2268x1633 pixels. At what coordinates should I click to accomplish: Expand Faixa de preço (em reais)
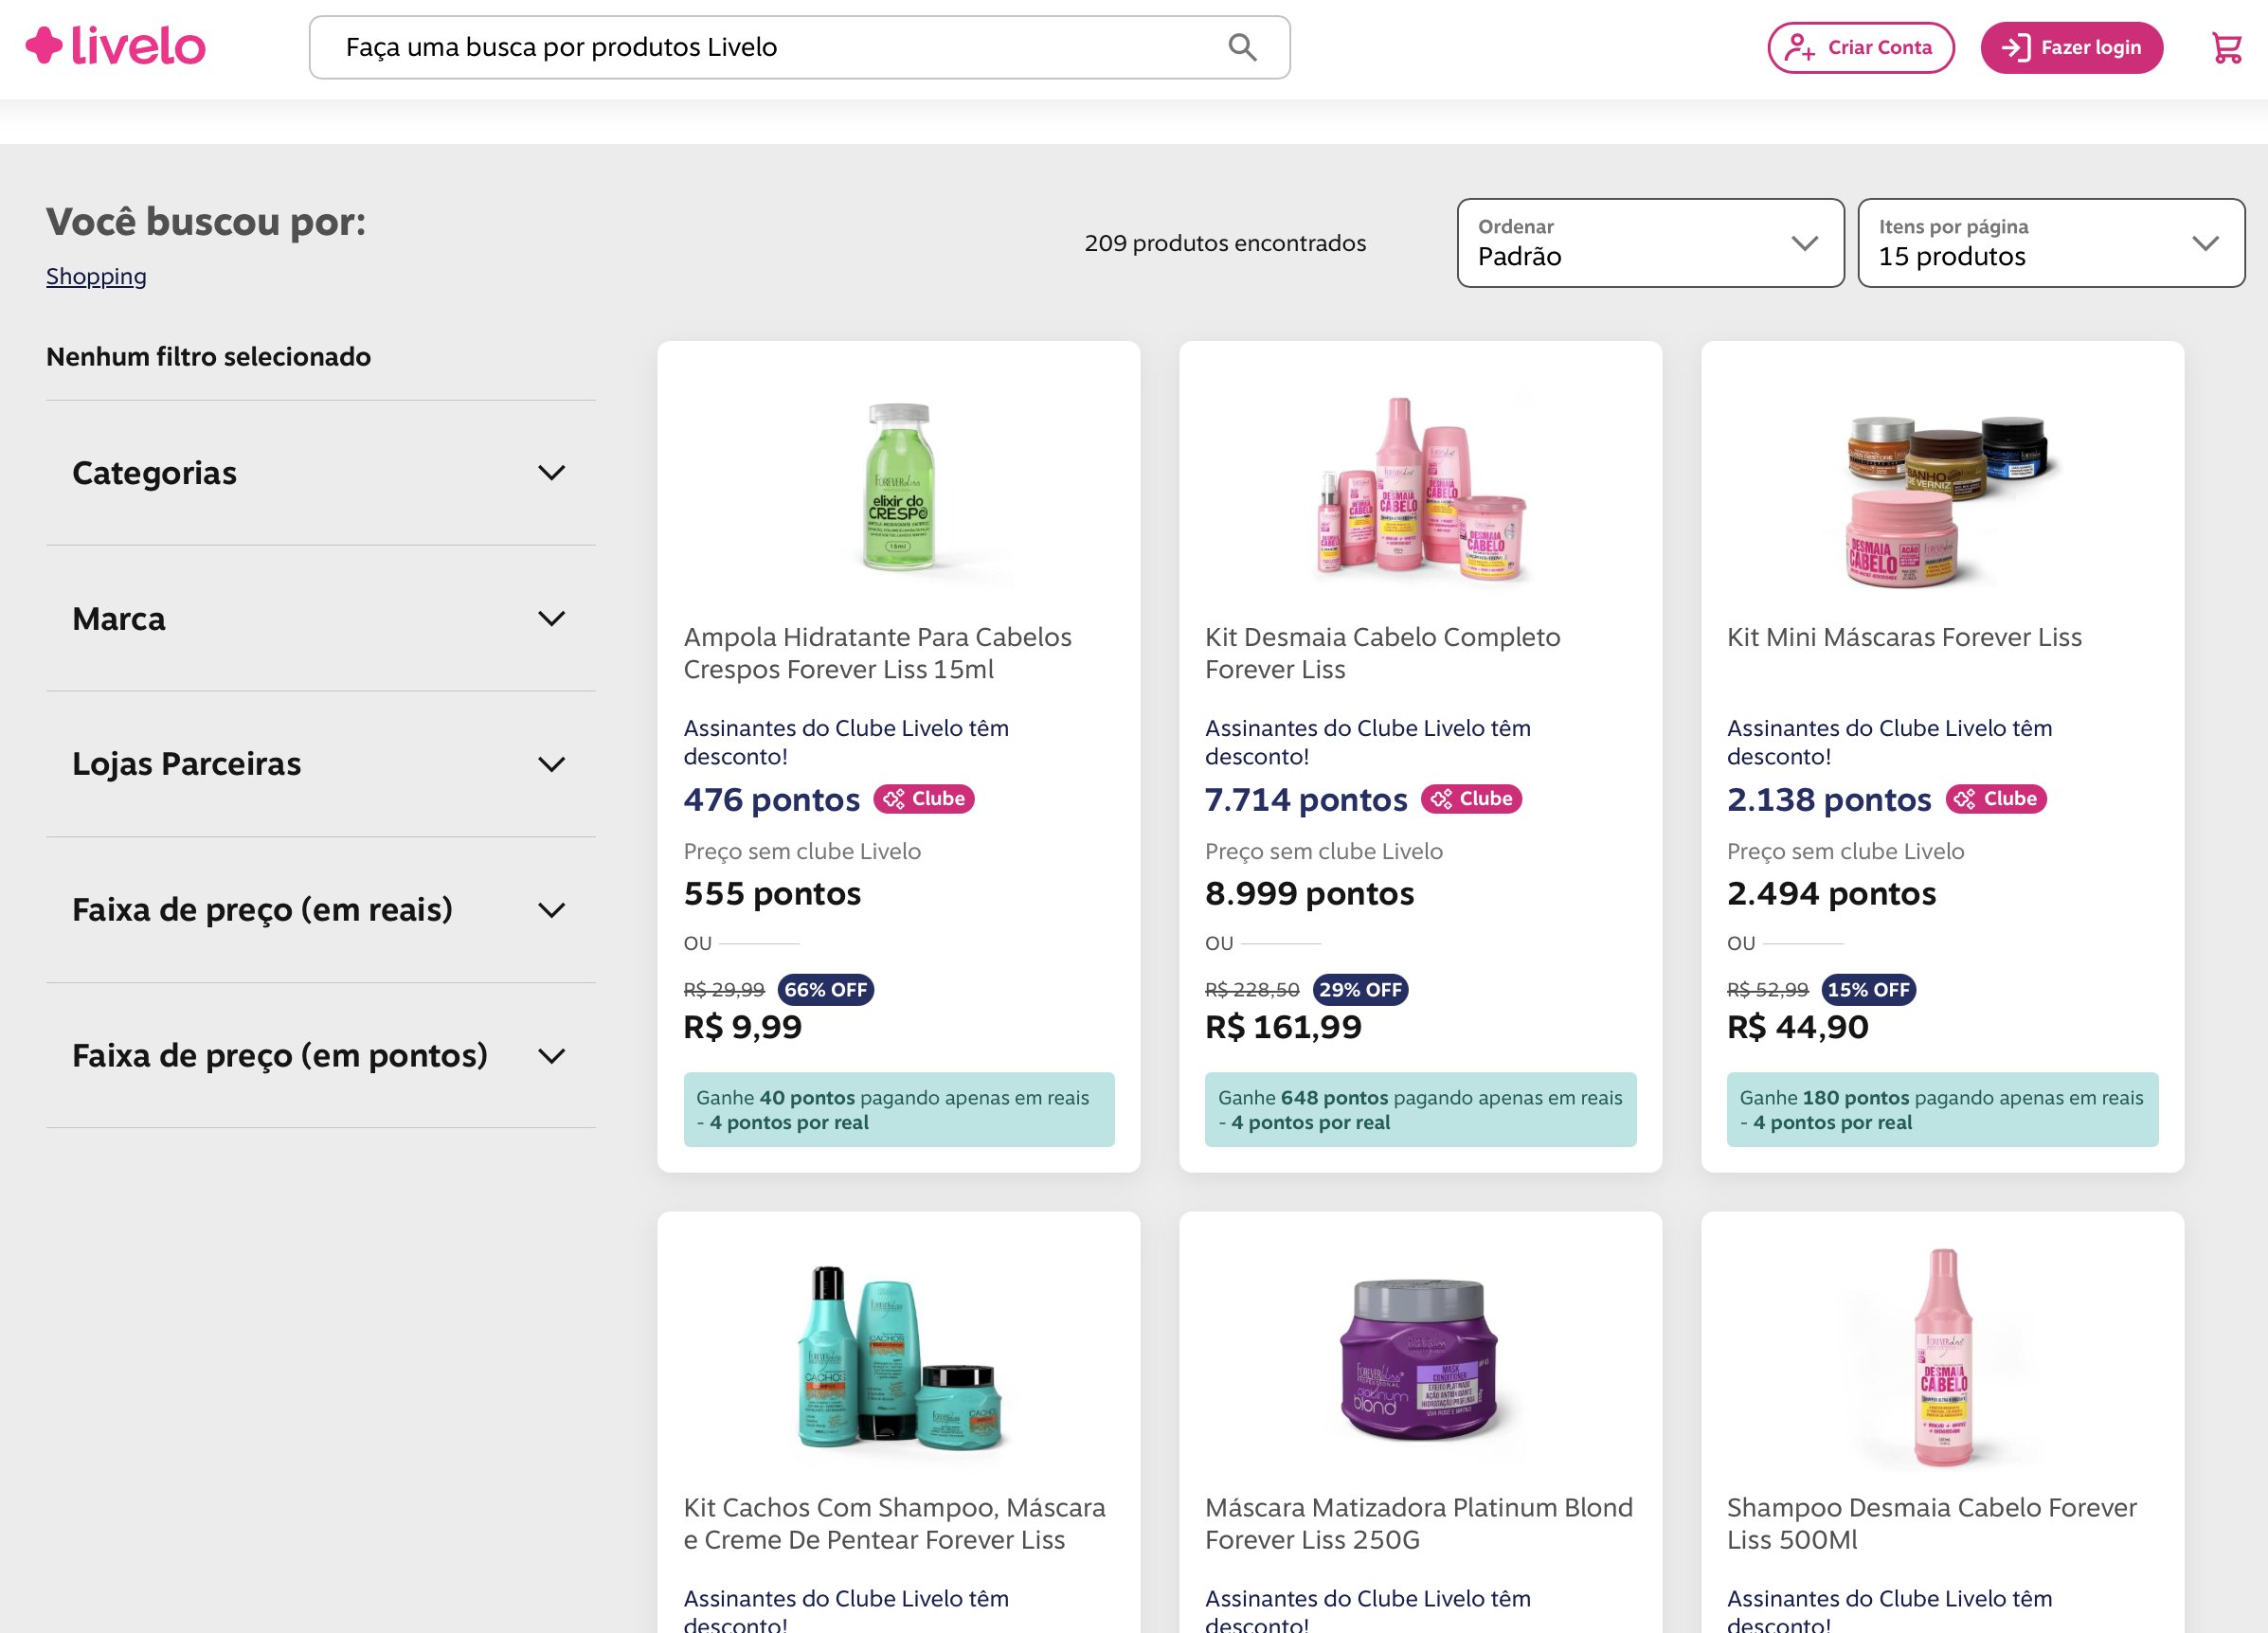(x=320, y=910)
